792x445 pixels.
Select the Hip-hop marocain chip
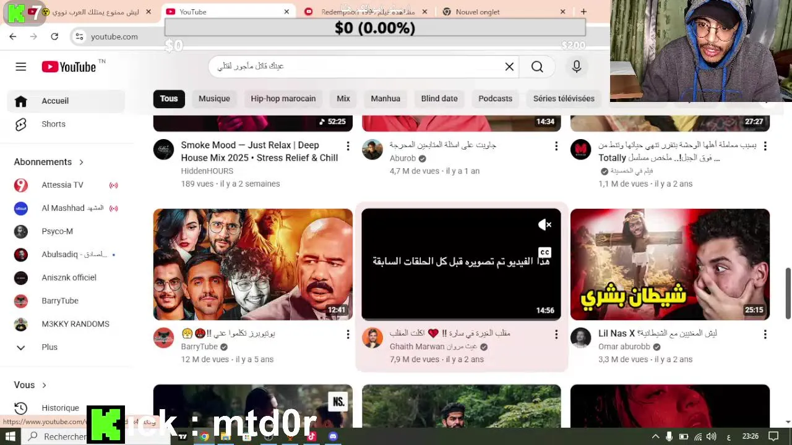point(283,99)
